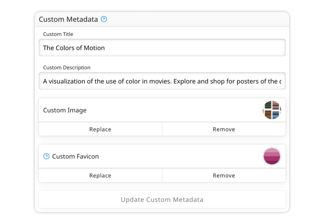The image size is (336, 224).
Task: Replace the Custom Favicon
Action: 100,176
